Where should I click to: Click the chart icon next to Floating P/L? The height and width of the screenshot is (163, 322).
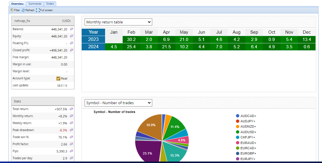point(71,43)
